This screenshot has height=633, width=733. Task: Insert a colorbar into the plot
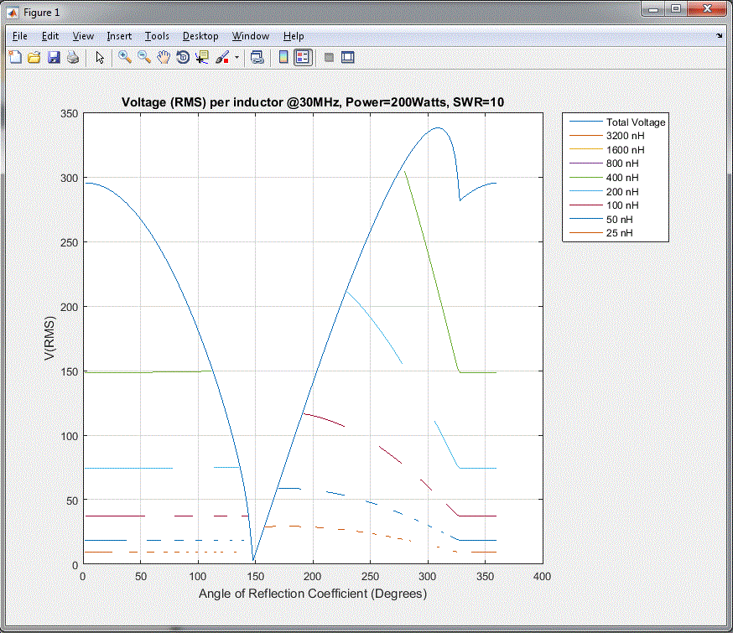click(282, 57)
